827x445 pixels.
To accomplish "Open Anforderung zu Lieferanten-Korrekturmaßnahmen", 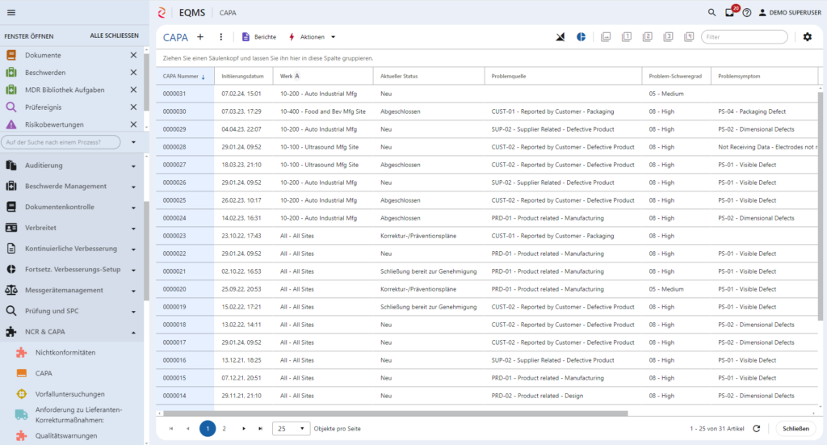I will click(x=78, y=415).
